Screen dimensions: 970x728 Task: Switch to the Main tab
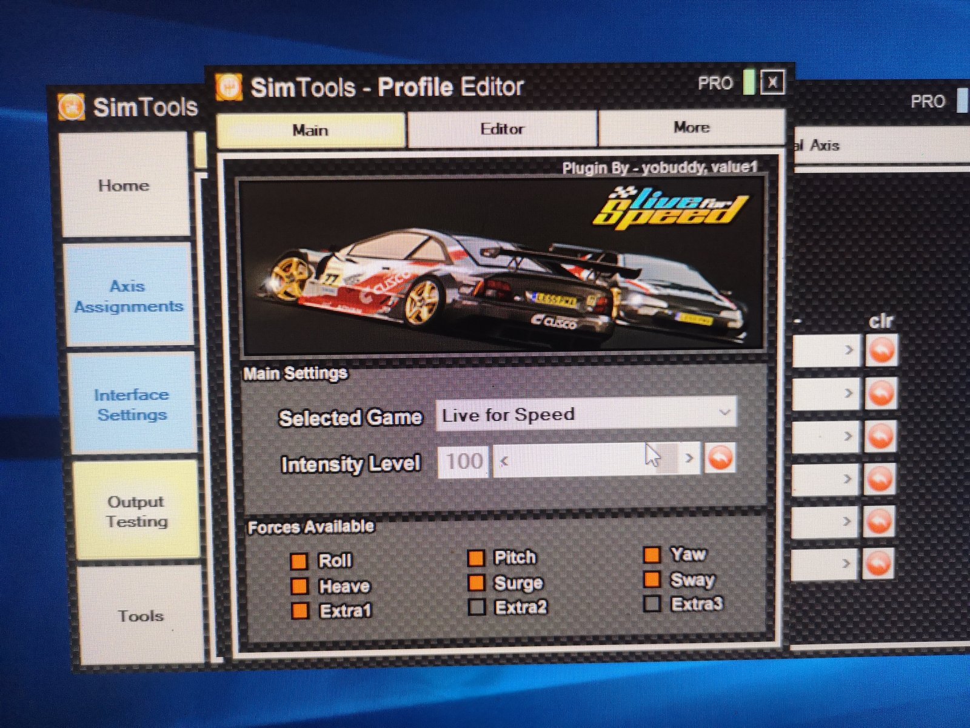point(310,130)
